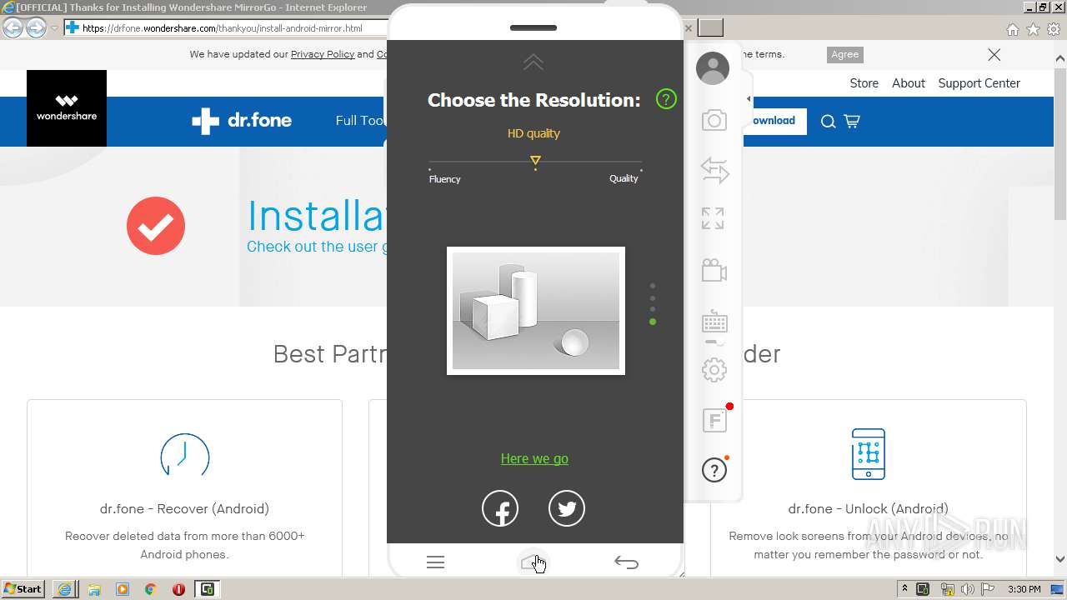This screenshot has height=600, width=1067.
Task: Open Internet Explorer favorites star
Action: (x=1033, y=29)
